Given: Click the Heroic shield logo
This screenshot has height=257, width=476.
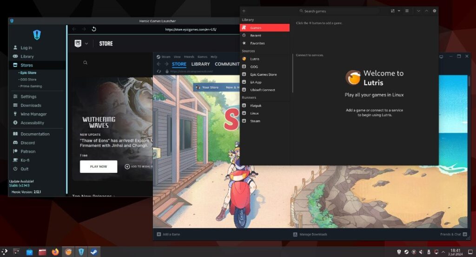Looking at the screenshot, I should [x=37, y=34].
